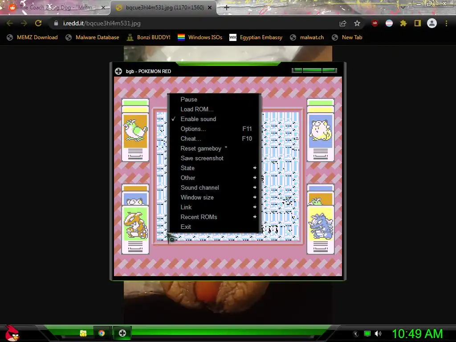456x342 pixels.
Task: Open the Chrome three-dot menu
Action: point(446,23)
